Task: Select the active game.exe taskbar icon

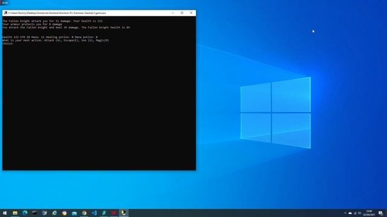Action: click(123, 213)
